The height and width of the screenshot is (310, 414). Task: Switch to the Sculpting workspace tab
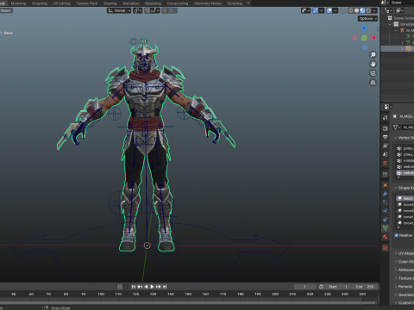tap(40, 3)
